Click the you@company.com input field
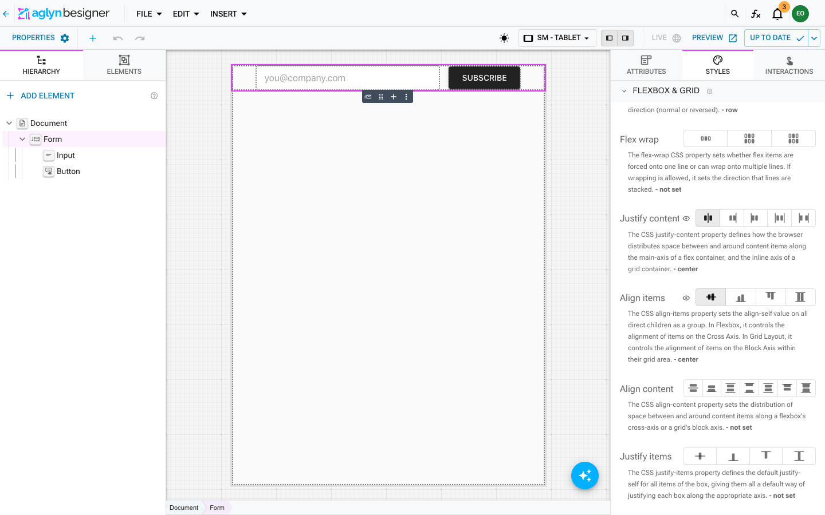825x515 pixels. coord(348,78)
